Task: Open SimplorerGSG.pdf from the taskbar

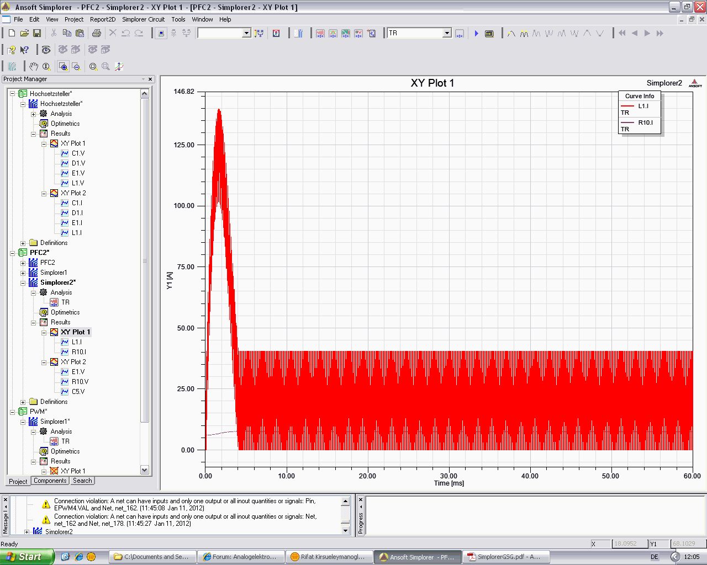Action: tap(504, 557)
